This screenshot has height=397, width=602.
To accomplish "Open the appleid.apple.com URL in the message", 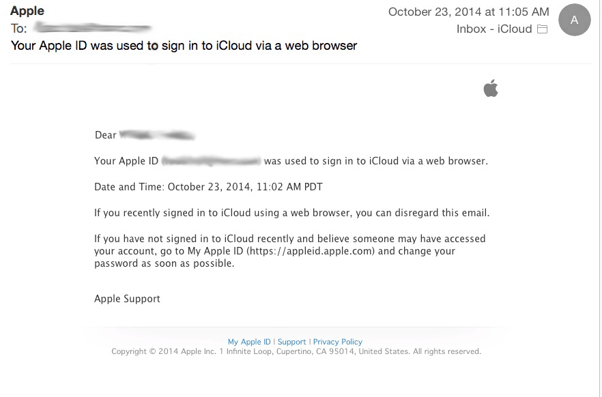I will click(x=311, y=251).
